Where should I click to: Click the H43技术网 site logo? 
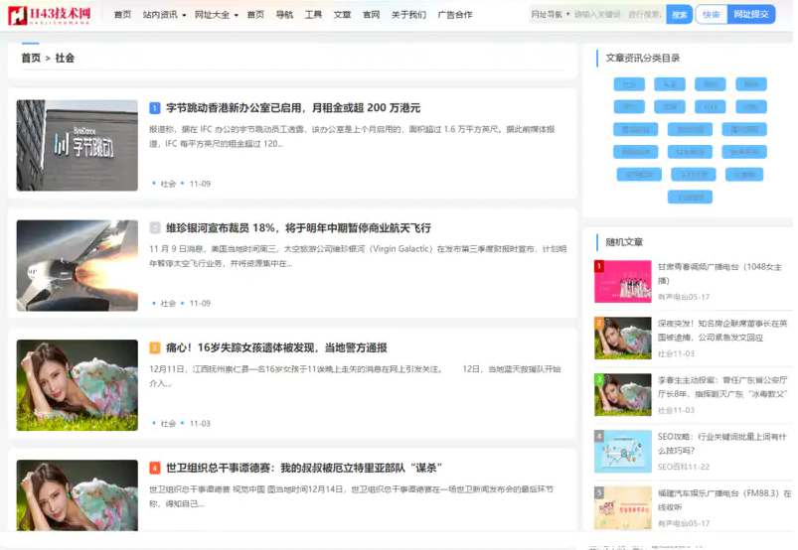click(x=49, y=15)
